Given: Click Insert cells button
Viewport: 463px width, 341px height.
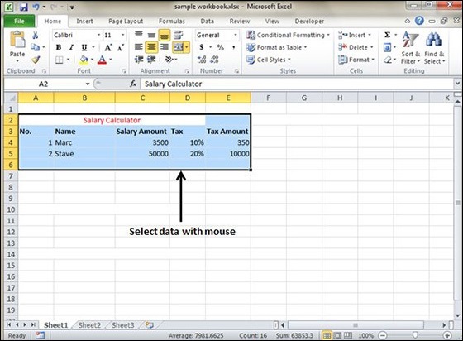Looking at the screenshot, I should click(x=354, y=35).
